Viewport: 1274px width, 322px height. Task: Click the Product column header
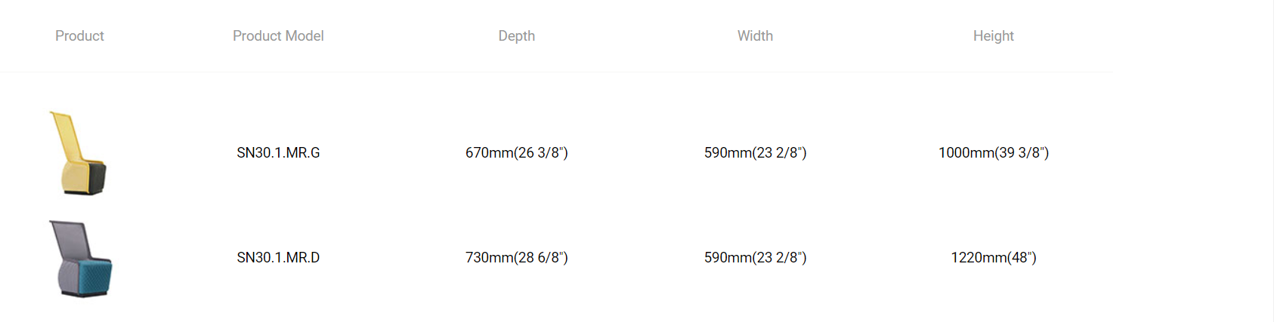(79, 36)
